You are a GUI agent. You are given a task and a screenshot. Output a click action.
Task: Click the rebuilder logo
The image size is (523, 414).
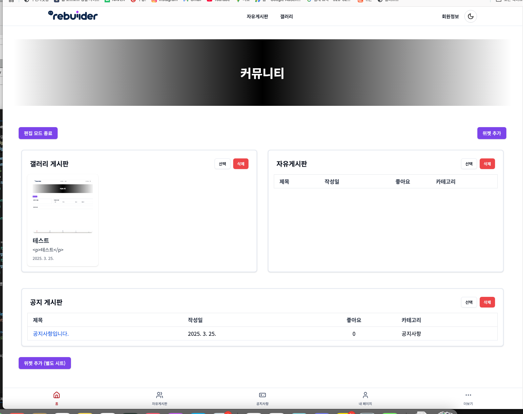pos(73,16)
